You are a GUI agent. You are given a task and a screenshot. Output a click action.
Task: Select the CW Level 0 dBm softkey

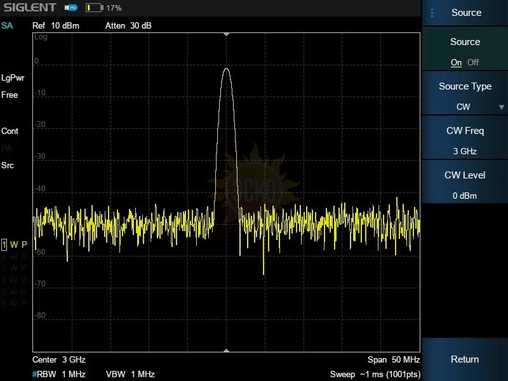click(x=465, y=182)
